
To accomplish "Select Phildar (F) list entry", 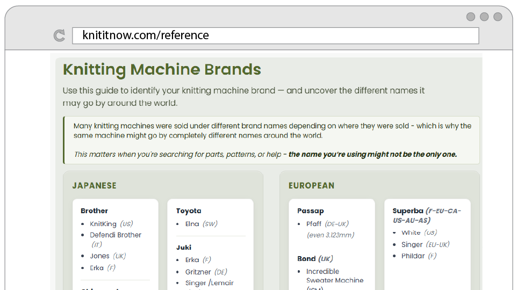I will pos(419,256).
